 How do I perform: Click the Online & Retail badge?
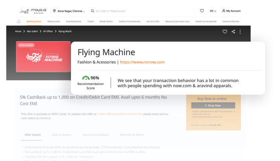[x=26, y=45]
